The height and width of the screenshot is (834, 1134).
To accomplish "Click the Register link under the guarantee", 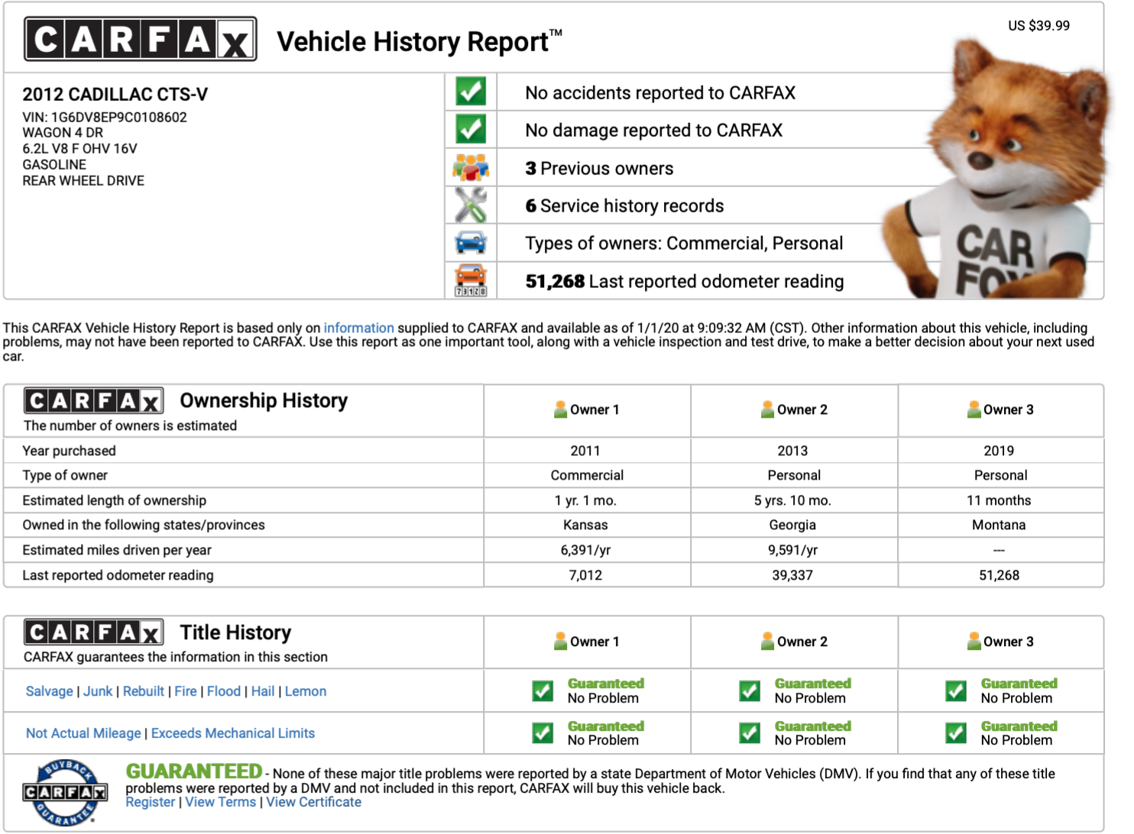I will [151, 802].
